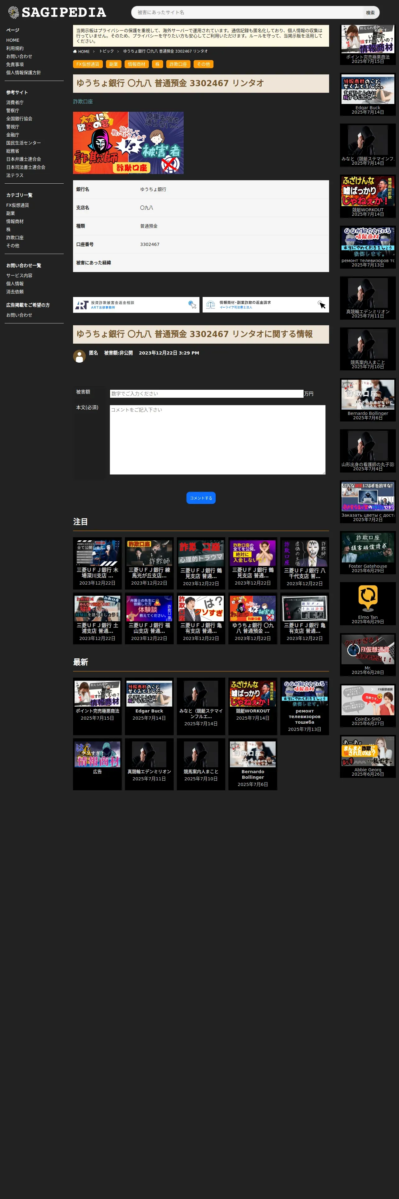This screenshot has height=1199, width=399.
Task: Open 競馬案内人まこと right sidebar item
Action: [368, 349]
